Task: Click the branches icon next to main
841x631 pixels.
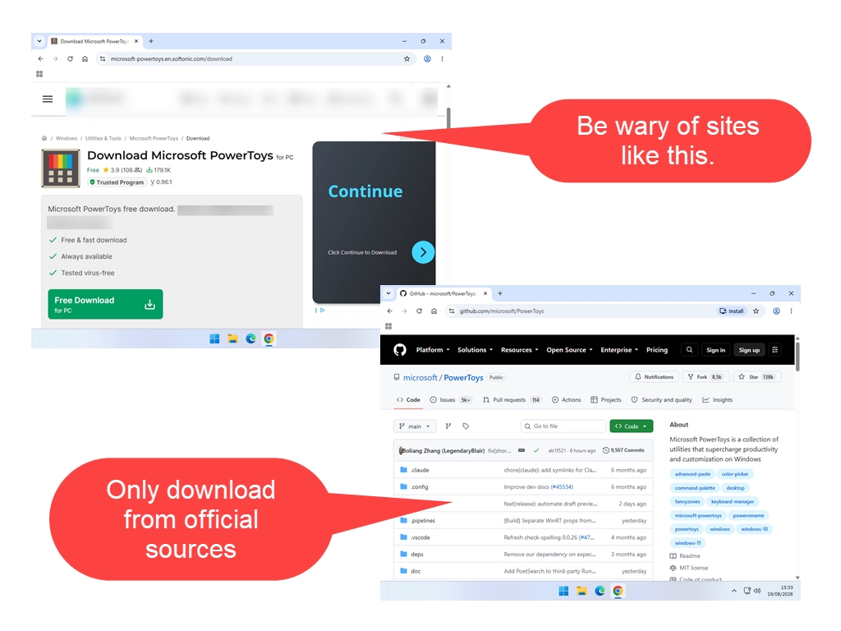Action: tap(448, 426)
